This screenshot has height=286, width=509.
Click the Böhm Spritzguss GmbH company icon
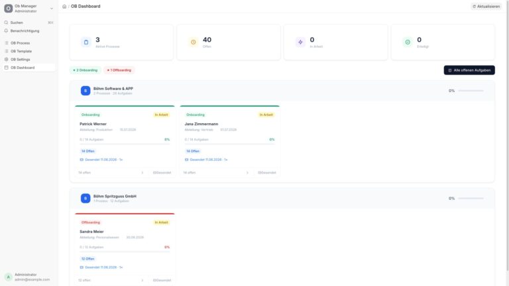tap(85, 199)
